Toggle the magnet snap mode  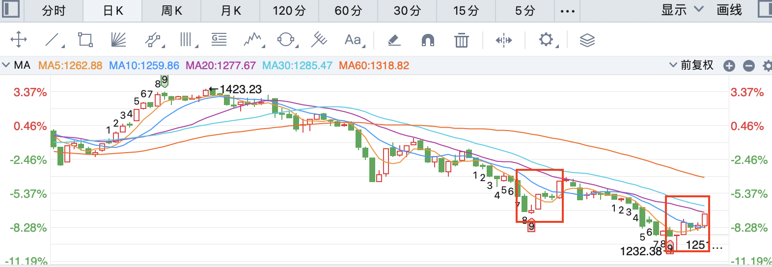428,40
